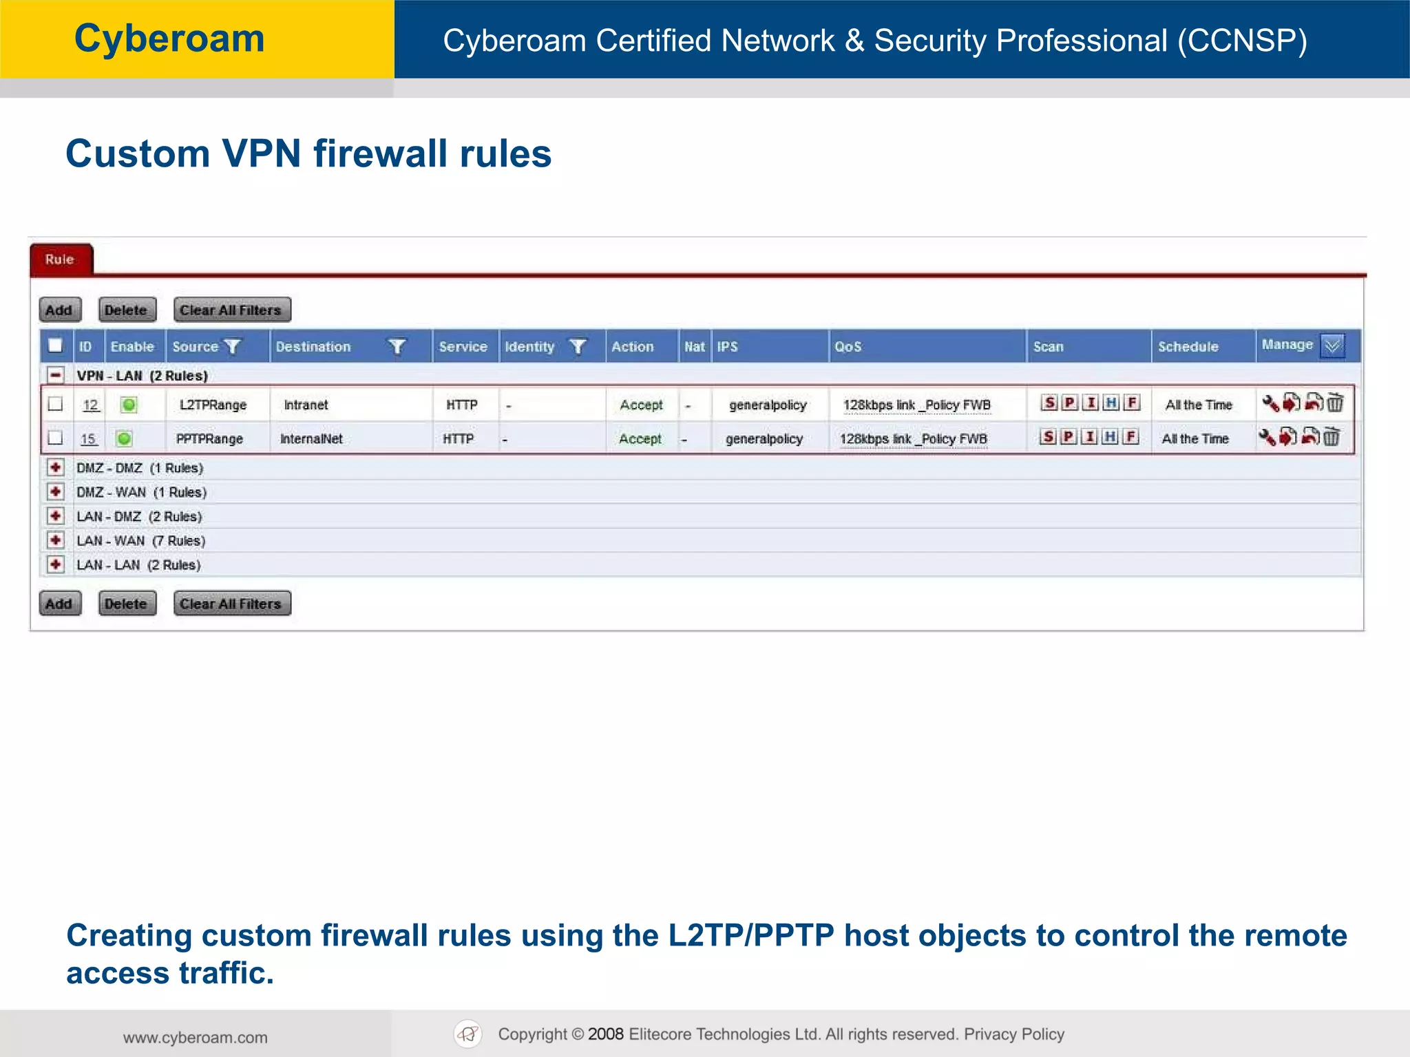
Task: Click the wrench edit icon for rule 12
Action: [1270, 403]
